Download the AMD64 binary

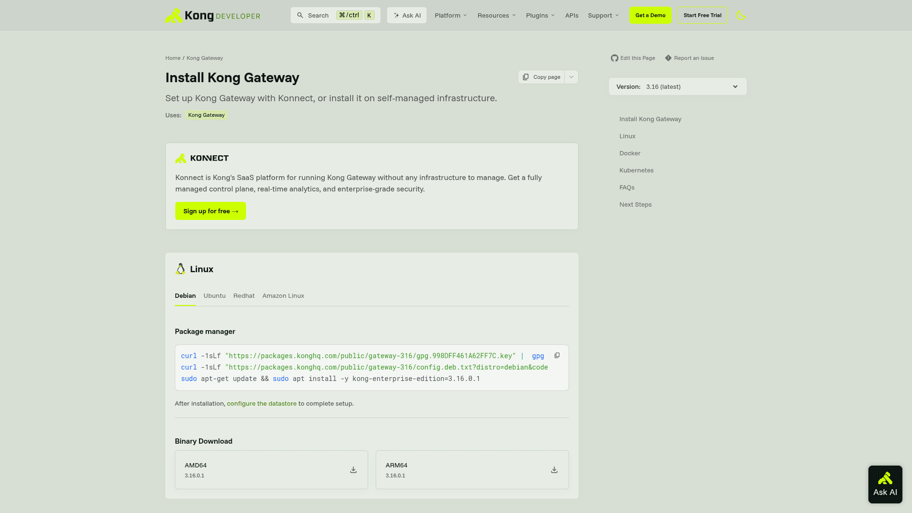(353, 470)
